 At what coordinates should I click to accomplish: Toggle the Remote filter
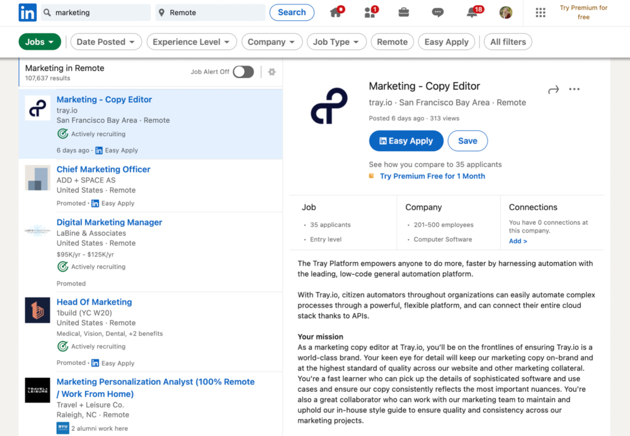pos(392,42)
